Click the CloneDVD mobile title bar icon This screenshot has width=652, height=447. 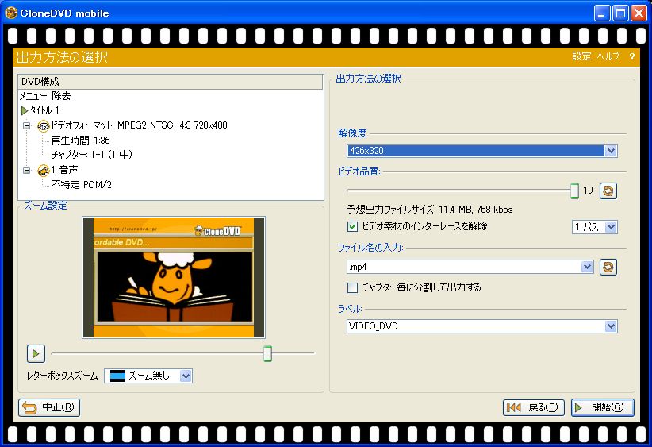coord(10,13)
